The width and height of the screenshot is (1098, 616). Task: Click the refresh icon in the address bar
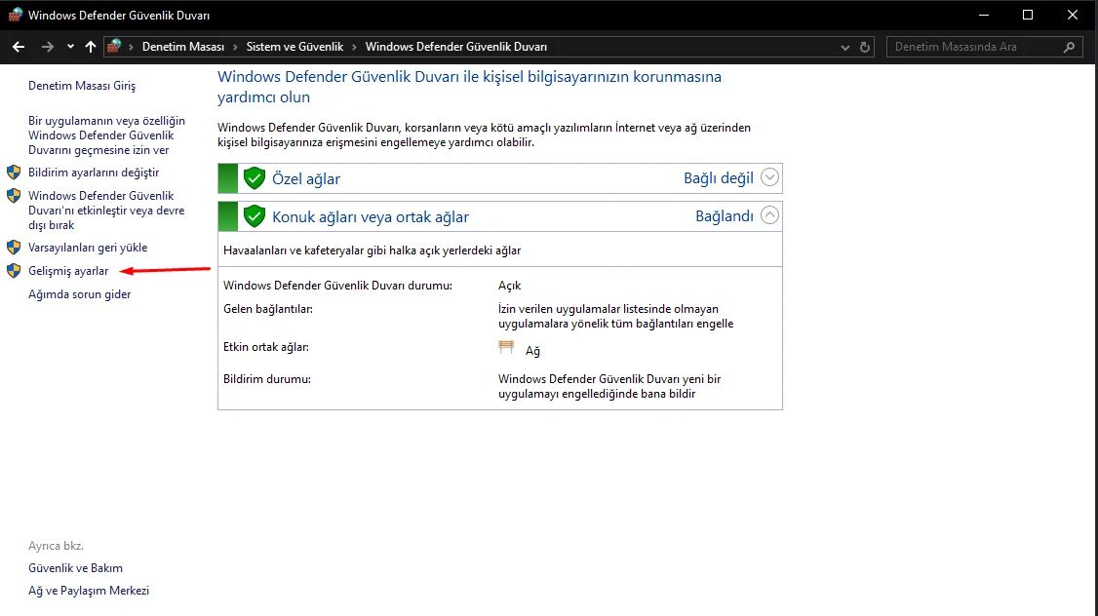(x=865, y=47)
